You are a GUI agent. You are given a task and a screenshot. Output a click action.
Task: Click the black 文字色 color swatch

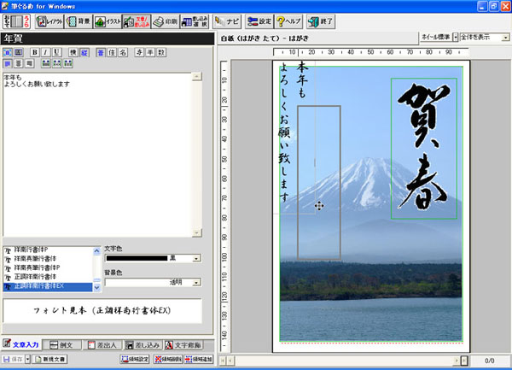(136, 258)
